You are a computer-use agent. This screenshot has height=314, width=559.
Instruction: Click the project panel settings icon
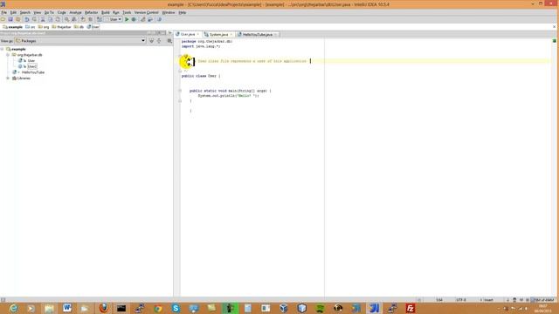pos(169,41)
